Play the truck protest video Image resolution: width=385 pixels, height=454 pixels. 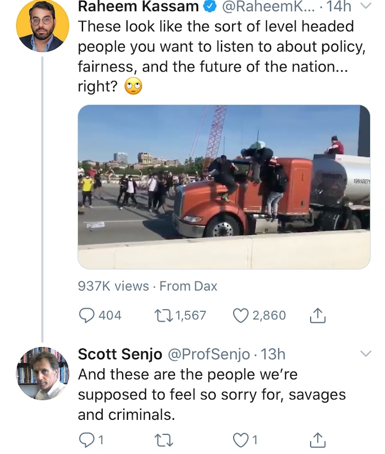pos(224,187)
